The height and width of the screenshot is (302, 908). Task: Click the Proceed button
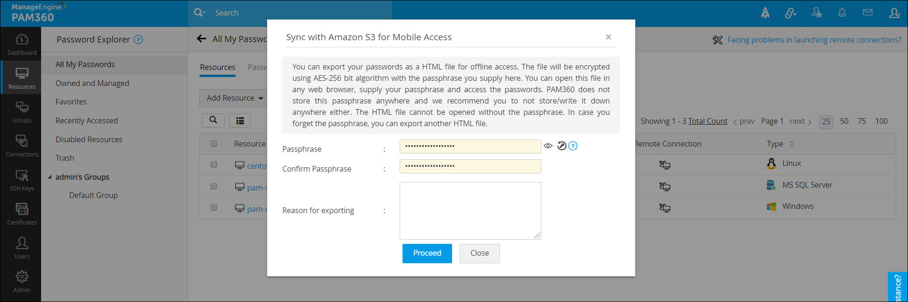point(427,253)
